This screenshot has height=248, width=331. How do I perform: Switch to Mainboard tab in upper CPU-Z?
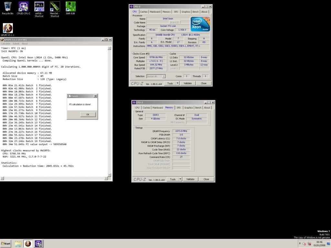(155, 12)
